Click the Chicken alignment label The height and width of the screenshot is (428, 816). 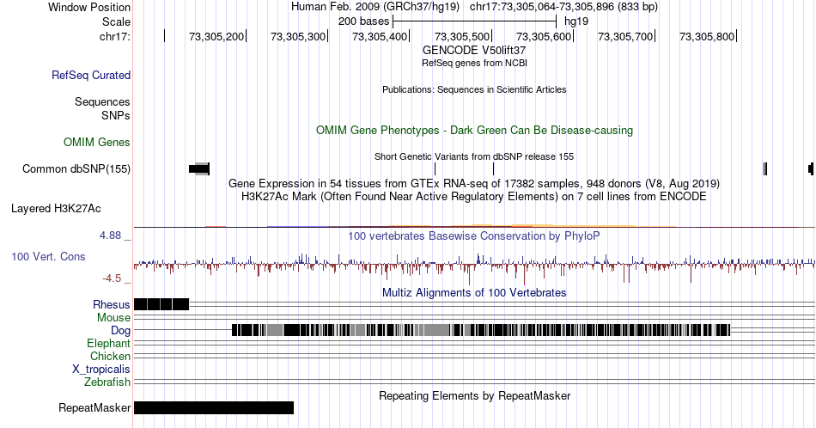point(110,356)
